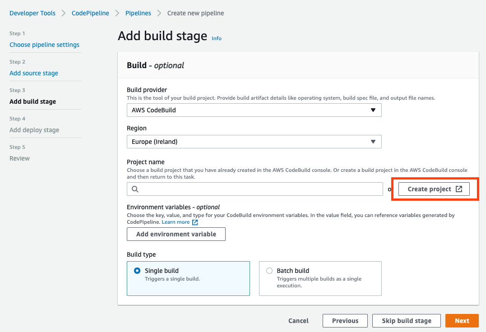Open the Region dropdown set to Europe (Ireland)

pos(254,142)
